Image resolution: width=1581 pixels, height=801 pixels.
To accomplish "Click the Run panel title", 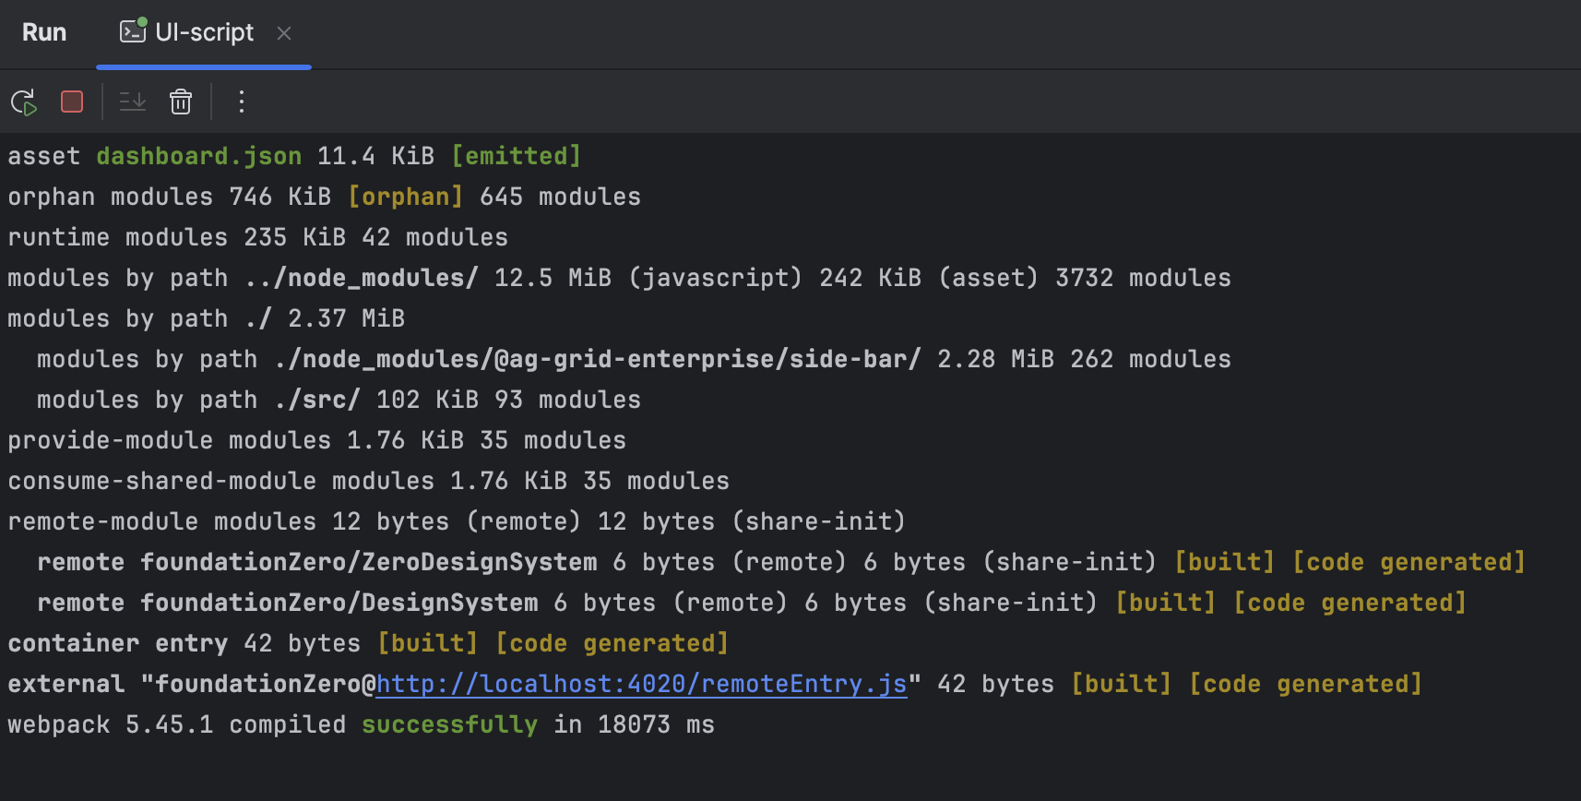I will click(x=44, y=32).
